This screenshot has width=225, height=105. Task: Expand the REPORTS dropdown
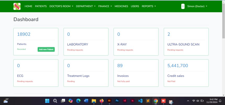click(x=149, y=6)
